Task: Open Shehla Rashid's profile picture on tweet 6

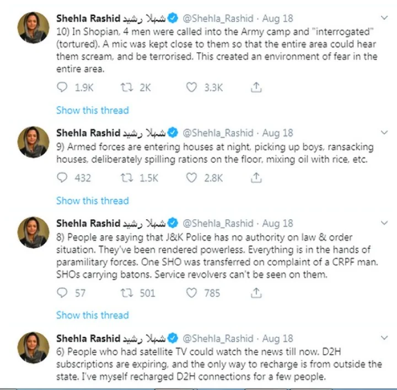Action: pyautogui.click(x=33, y=347)
